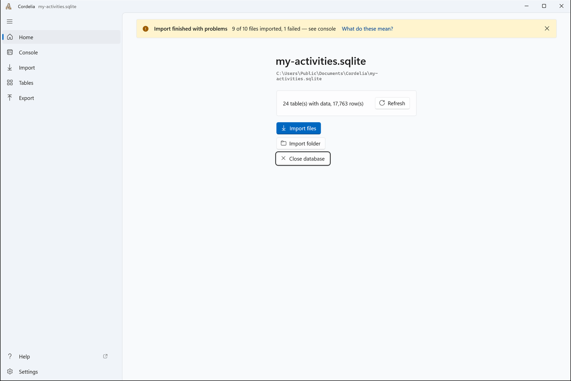Refresh the table and row counts
The image size is (571, 381).
[392, 103]
